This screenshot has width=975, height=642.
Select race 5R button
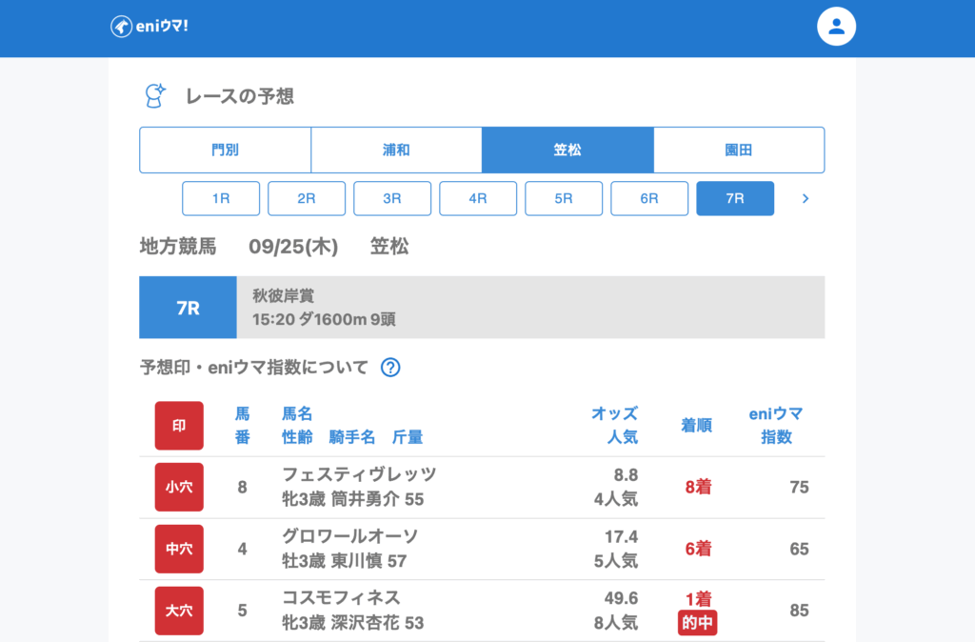(564, 199)
